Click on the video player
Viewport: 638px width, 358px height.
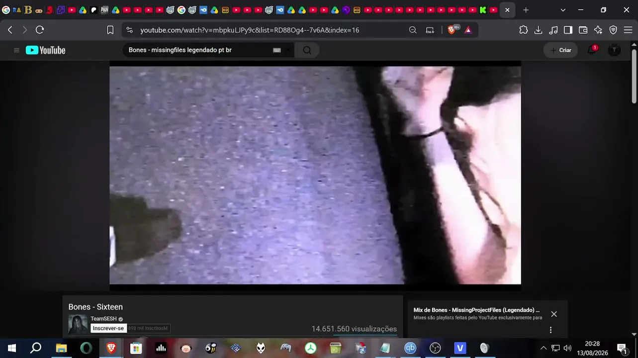coord(315,175)
